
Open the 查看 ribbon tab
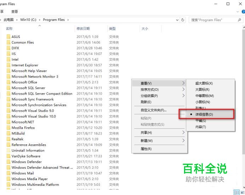click(15, 12)
